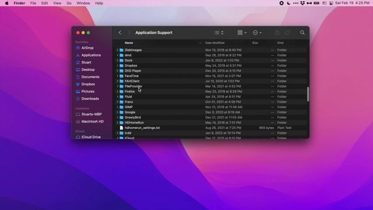The width and height of the screenshot is (373, 210).
Task: Open the menu bar date and time
Action: click(x=352, y=3)
